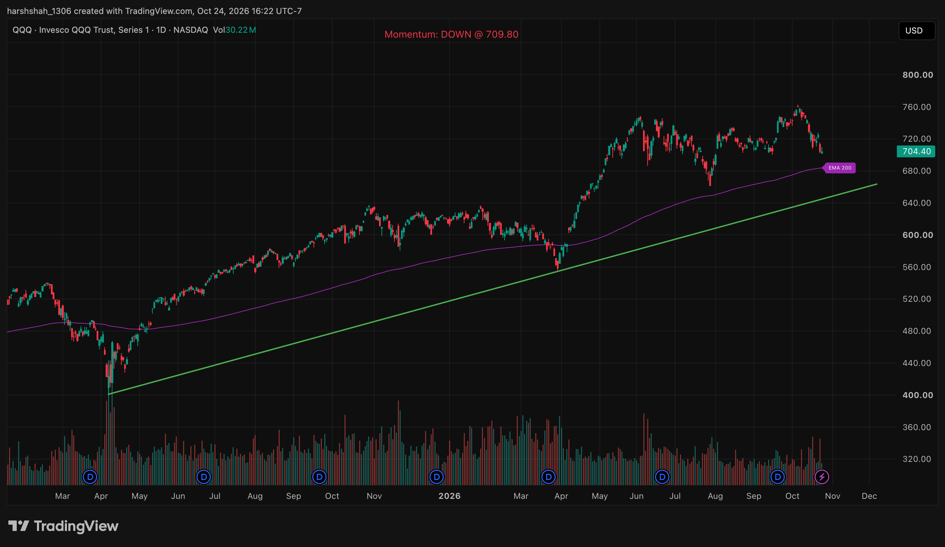The width and height of the screenshot is (945, 547).
Task: Click the 2026 year label on time axis
Action: tap(449, 496)
